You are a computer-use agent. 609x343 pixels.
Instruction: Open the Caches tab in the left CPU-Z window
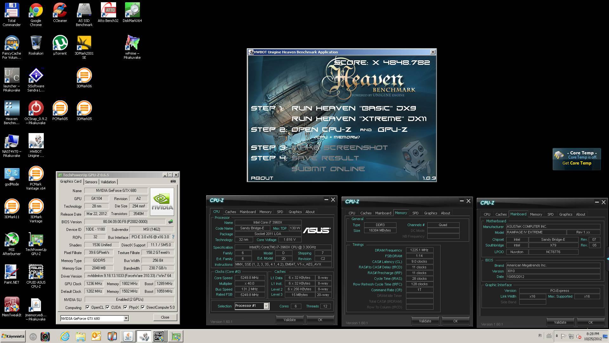(231, 212)
